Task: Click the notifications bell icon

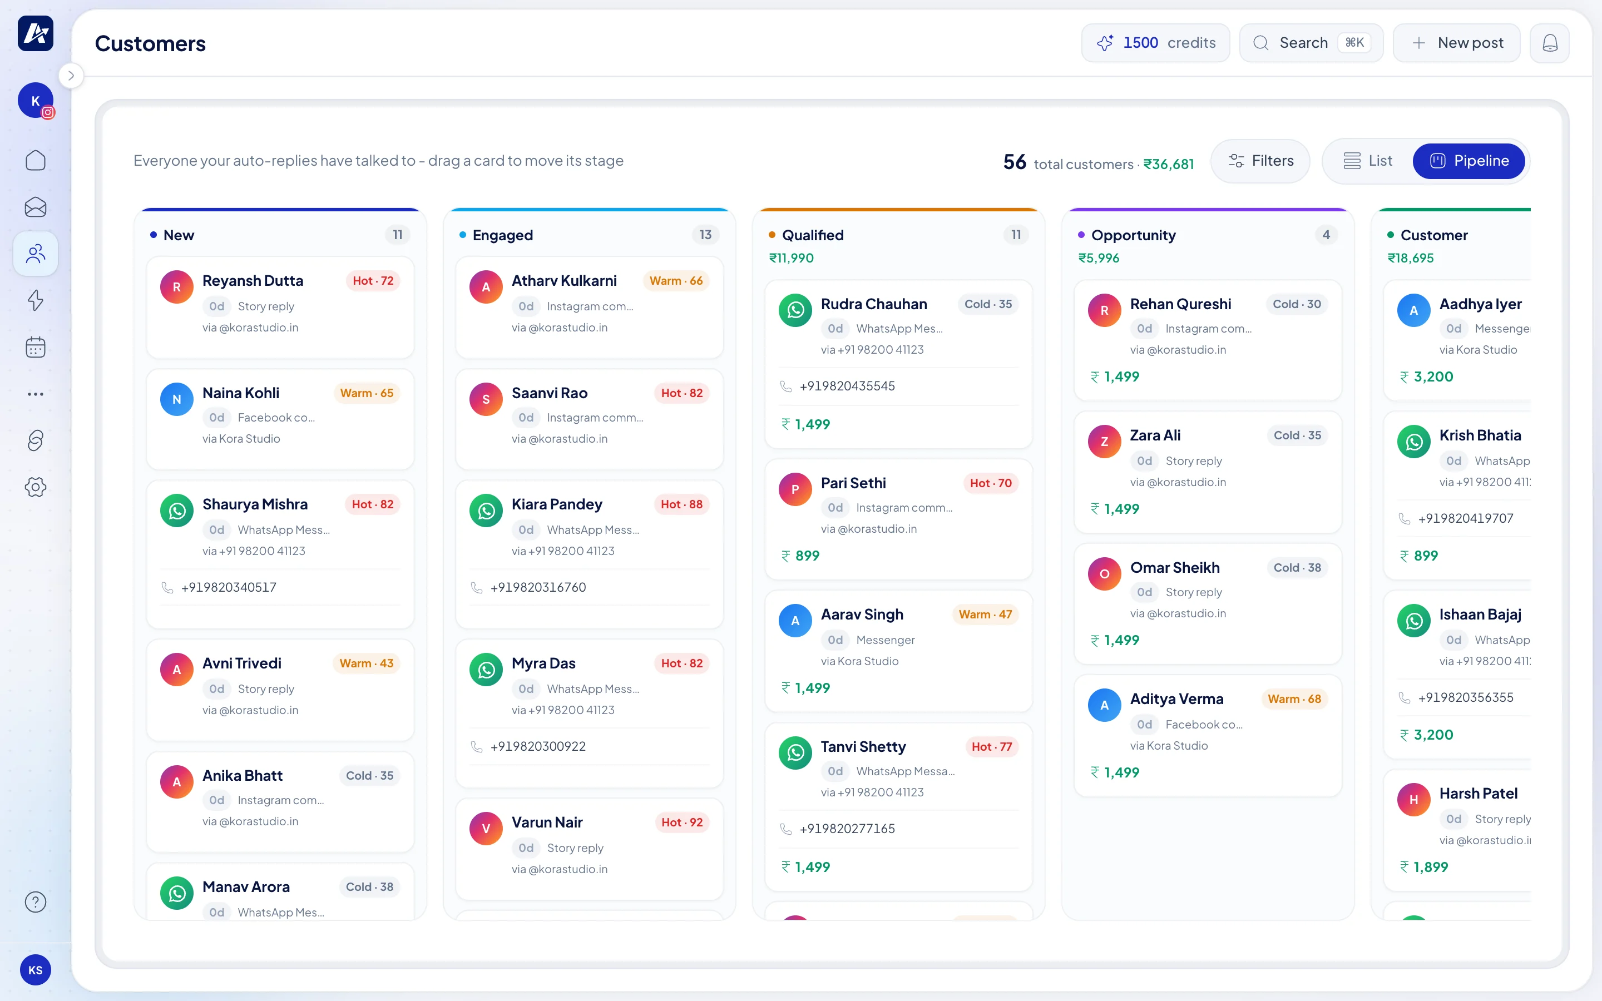Action: pos(1549,43)
